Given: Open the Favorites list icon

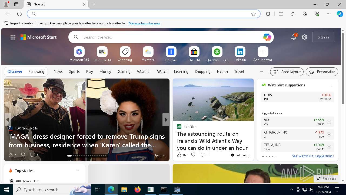Looking at the screenshot, I should [x=293, y=14].
